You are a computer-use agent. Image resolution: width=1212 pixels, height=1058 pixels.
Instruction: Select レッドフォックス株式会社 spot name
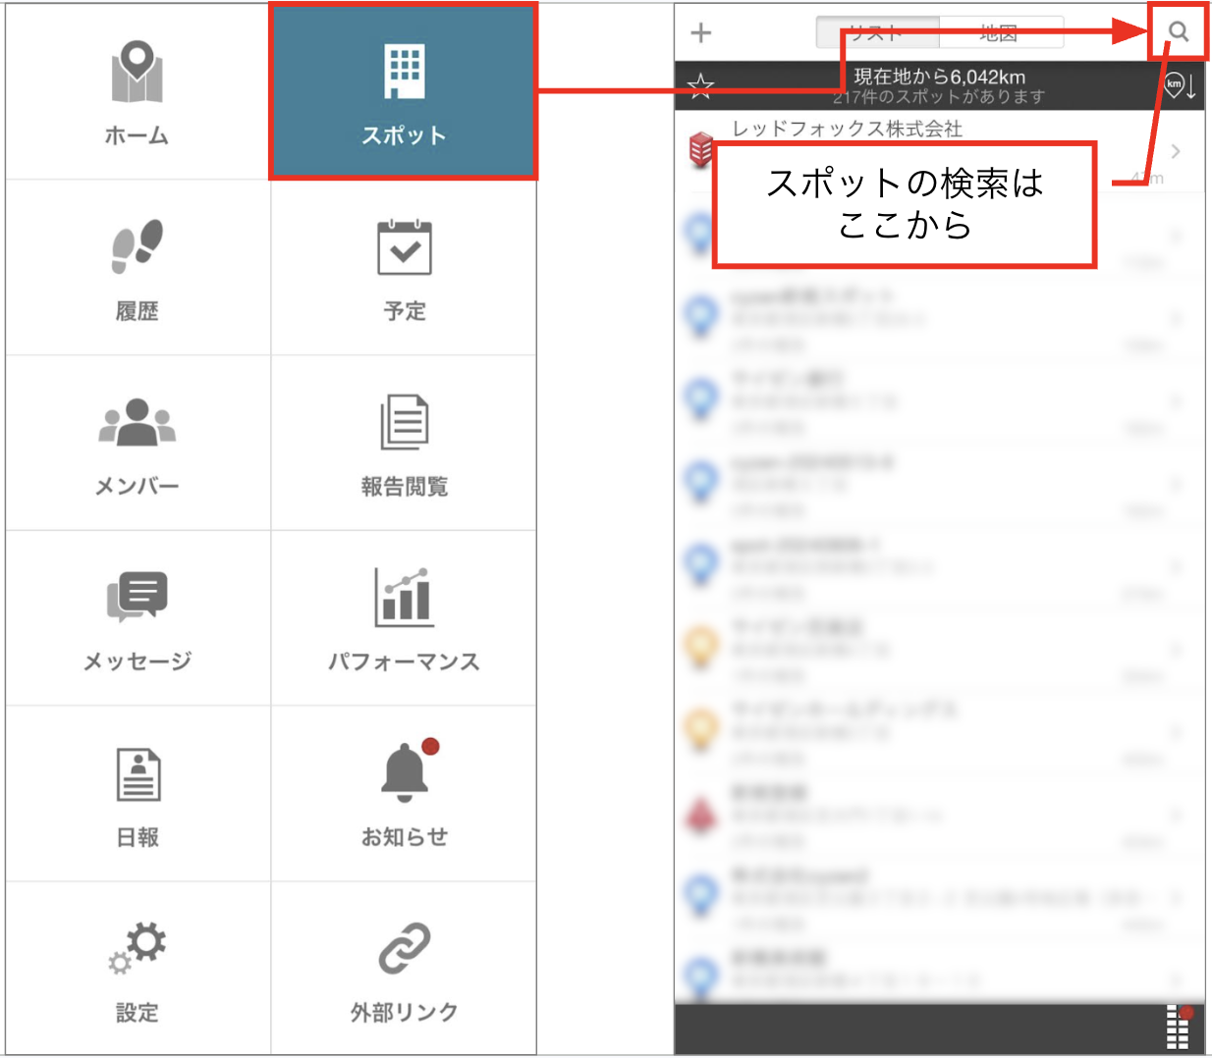point(848,130)
